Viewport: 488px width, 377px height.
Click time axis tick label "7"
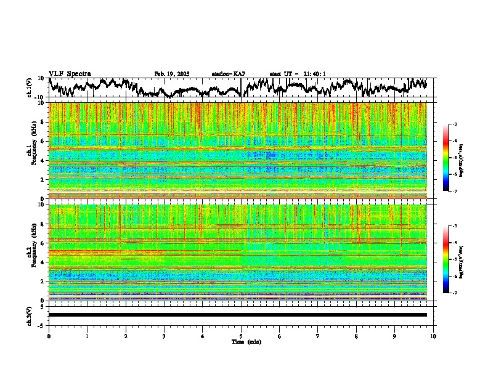(x=318, y=336)
